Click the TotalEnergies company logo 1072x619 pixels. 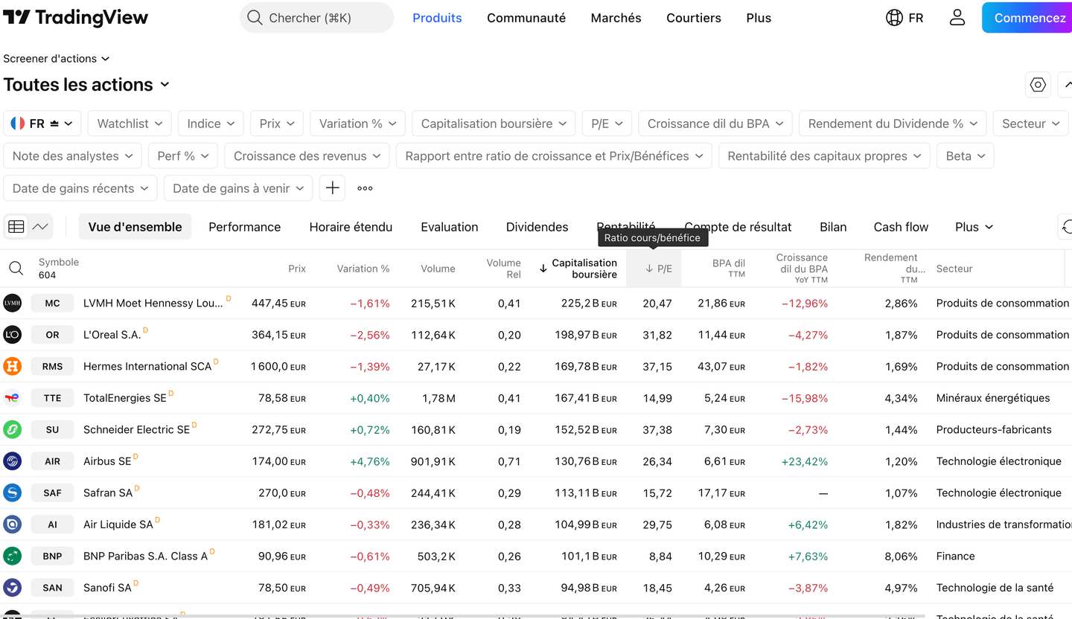(x=12, y=398)
